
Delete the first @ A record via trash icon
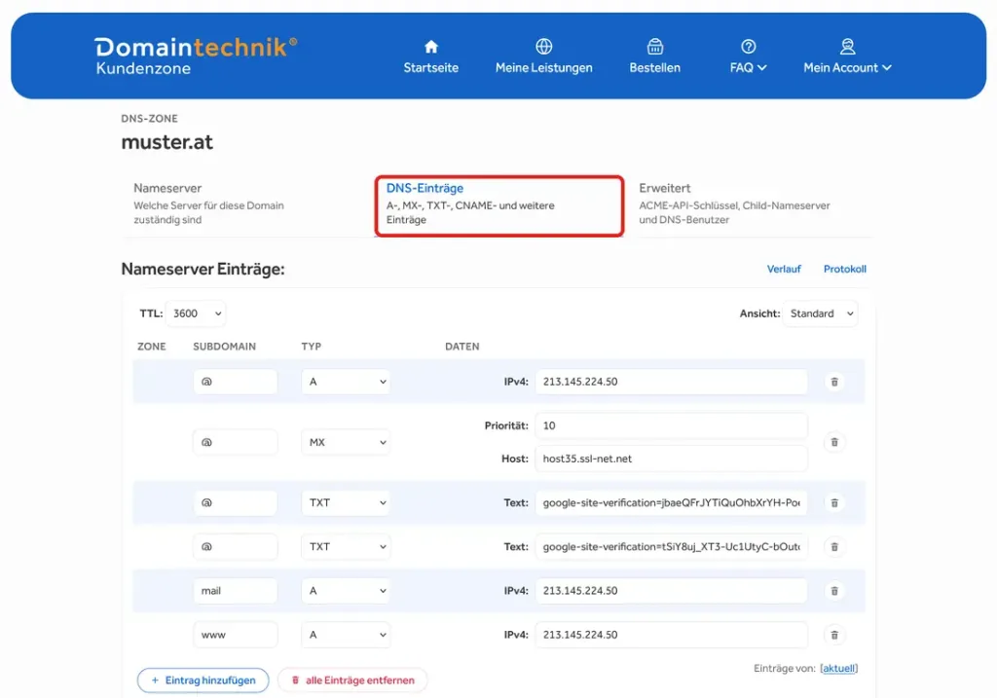click(834, 382)
